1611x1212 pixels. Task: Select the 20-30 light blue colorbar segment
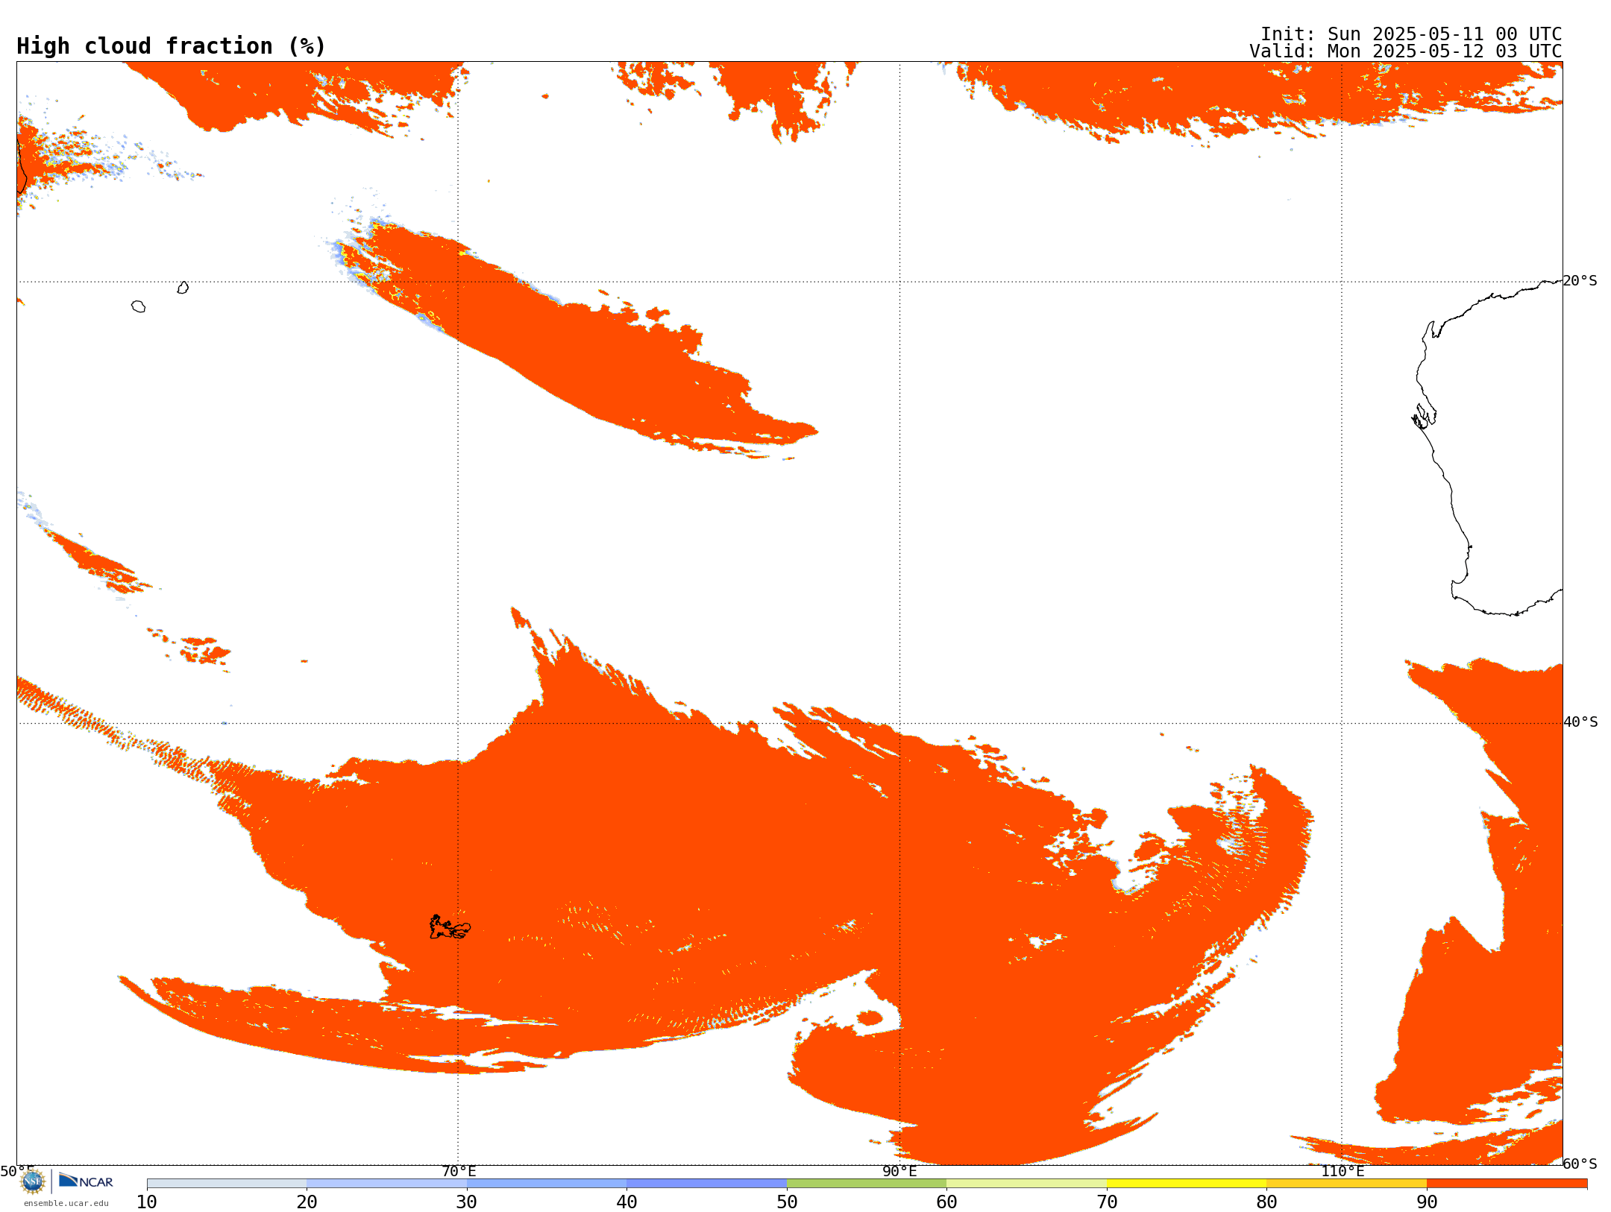click(386, 1183)
